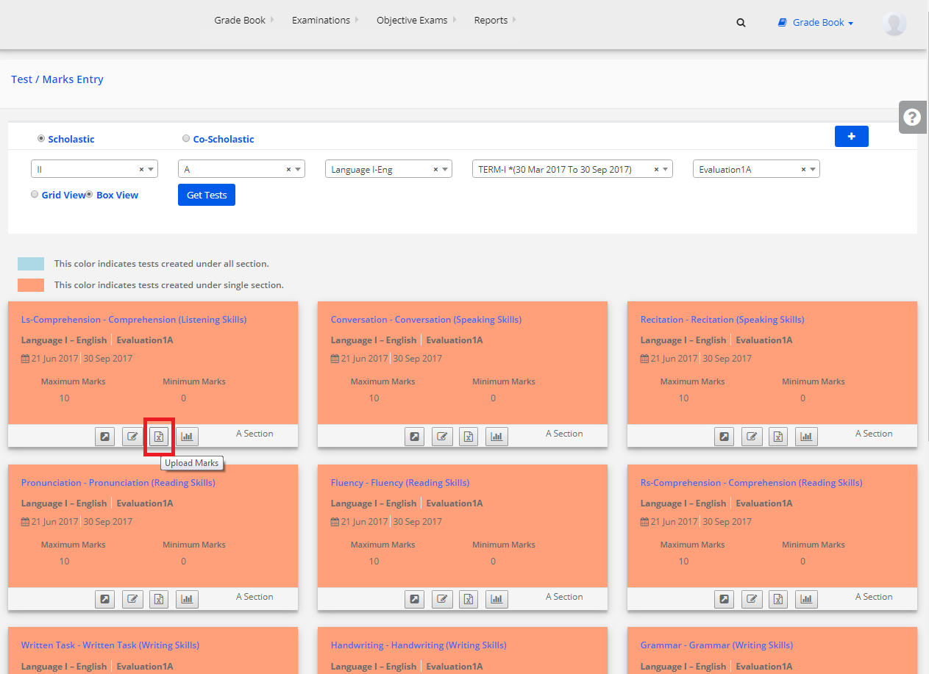
Task: Show bar chart for the Recitation test
Action: 806,437
